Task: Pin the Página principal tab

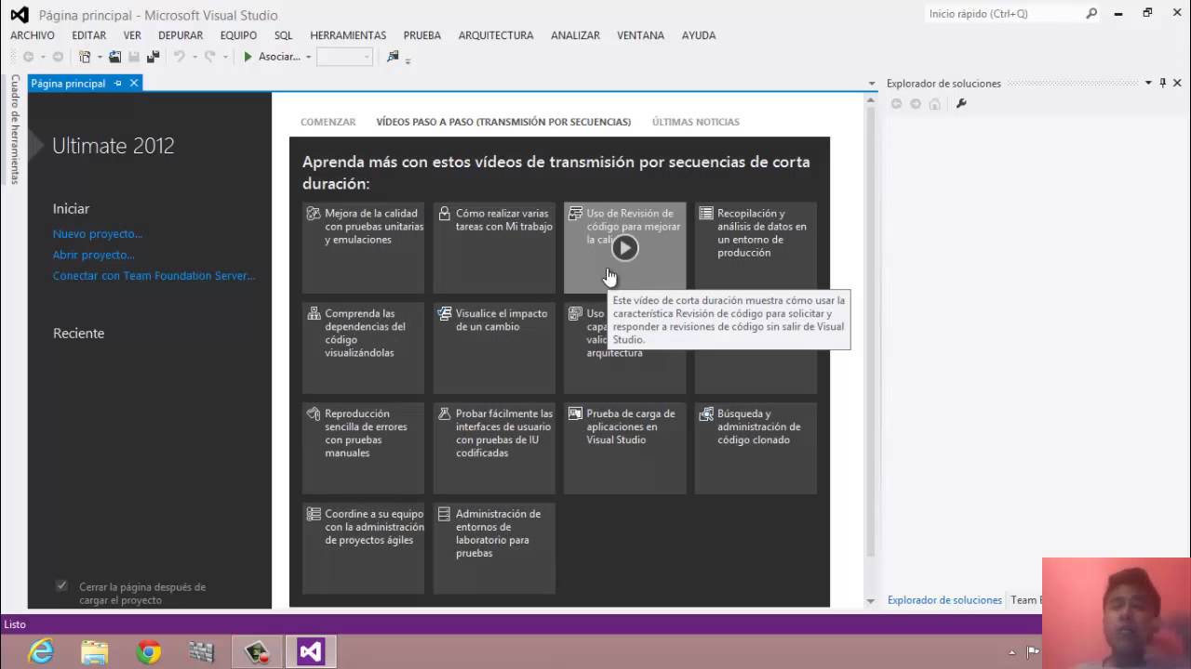Action: (x=117, y=83)
